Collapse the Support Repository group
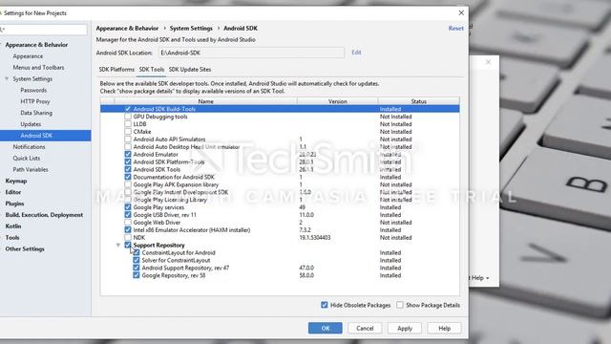This screenshot has height=344, width=611. 118,246
